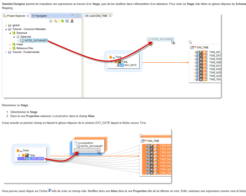Click connector circle beside orange TIME_KEY row
This screenshot has width=246, height=196.
pyautogui.click(x=139, y=146)
